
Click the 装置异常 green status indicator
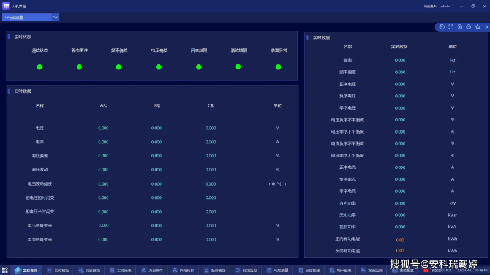point(278,67)
